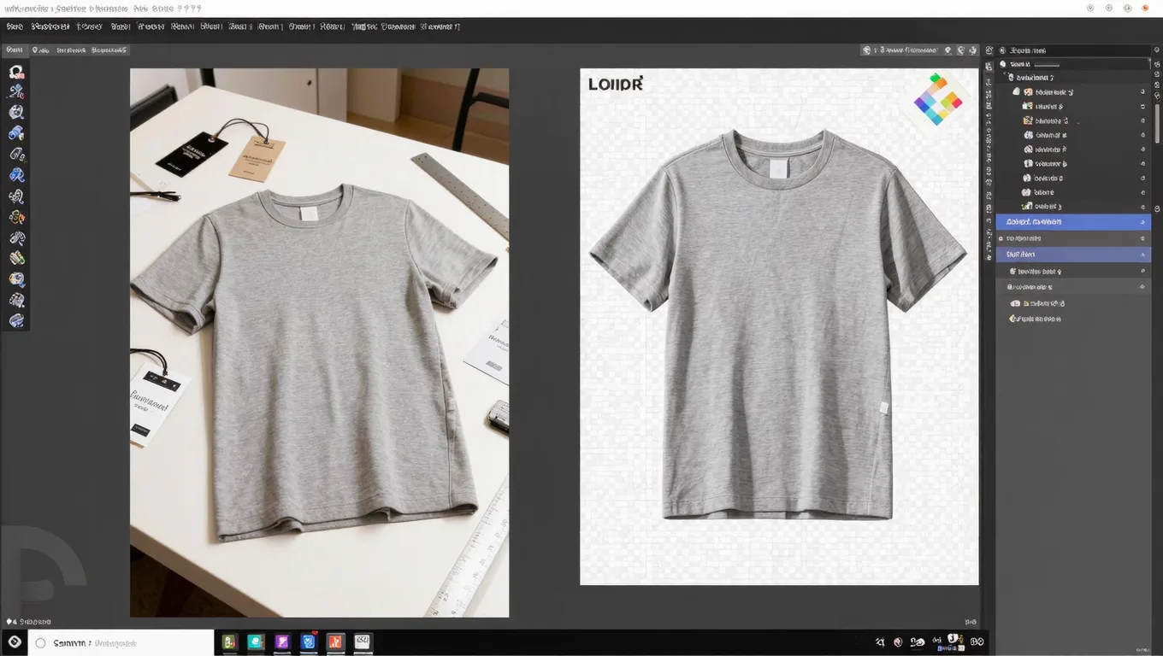Select the upper blue-highlighted row in the layers panel
This screenshot has width=1163, height=656.
[1073, 222]
